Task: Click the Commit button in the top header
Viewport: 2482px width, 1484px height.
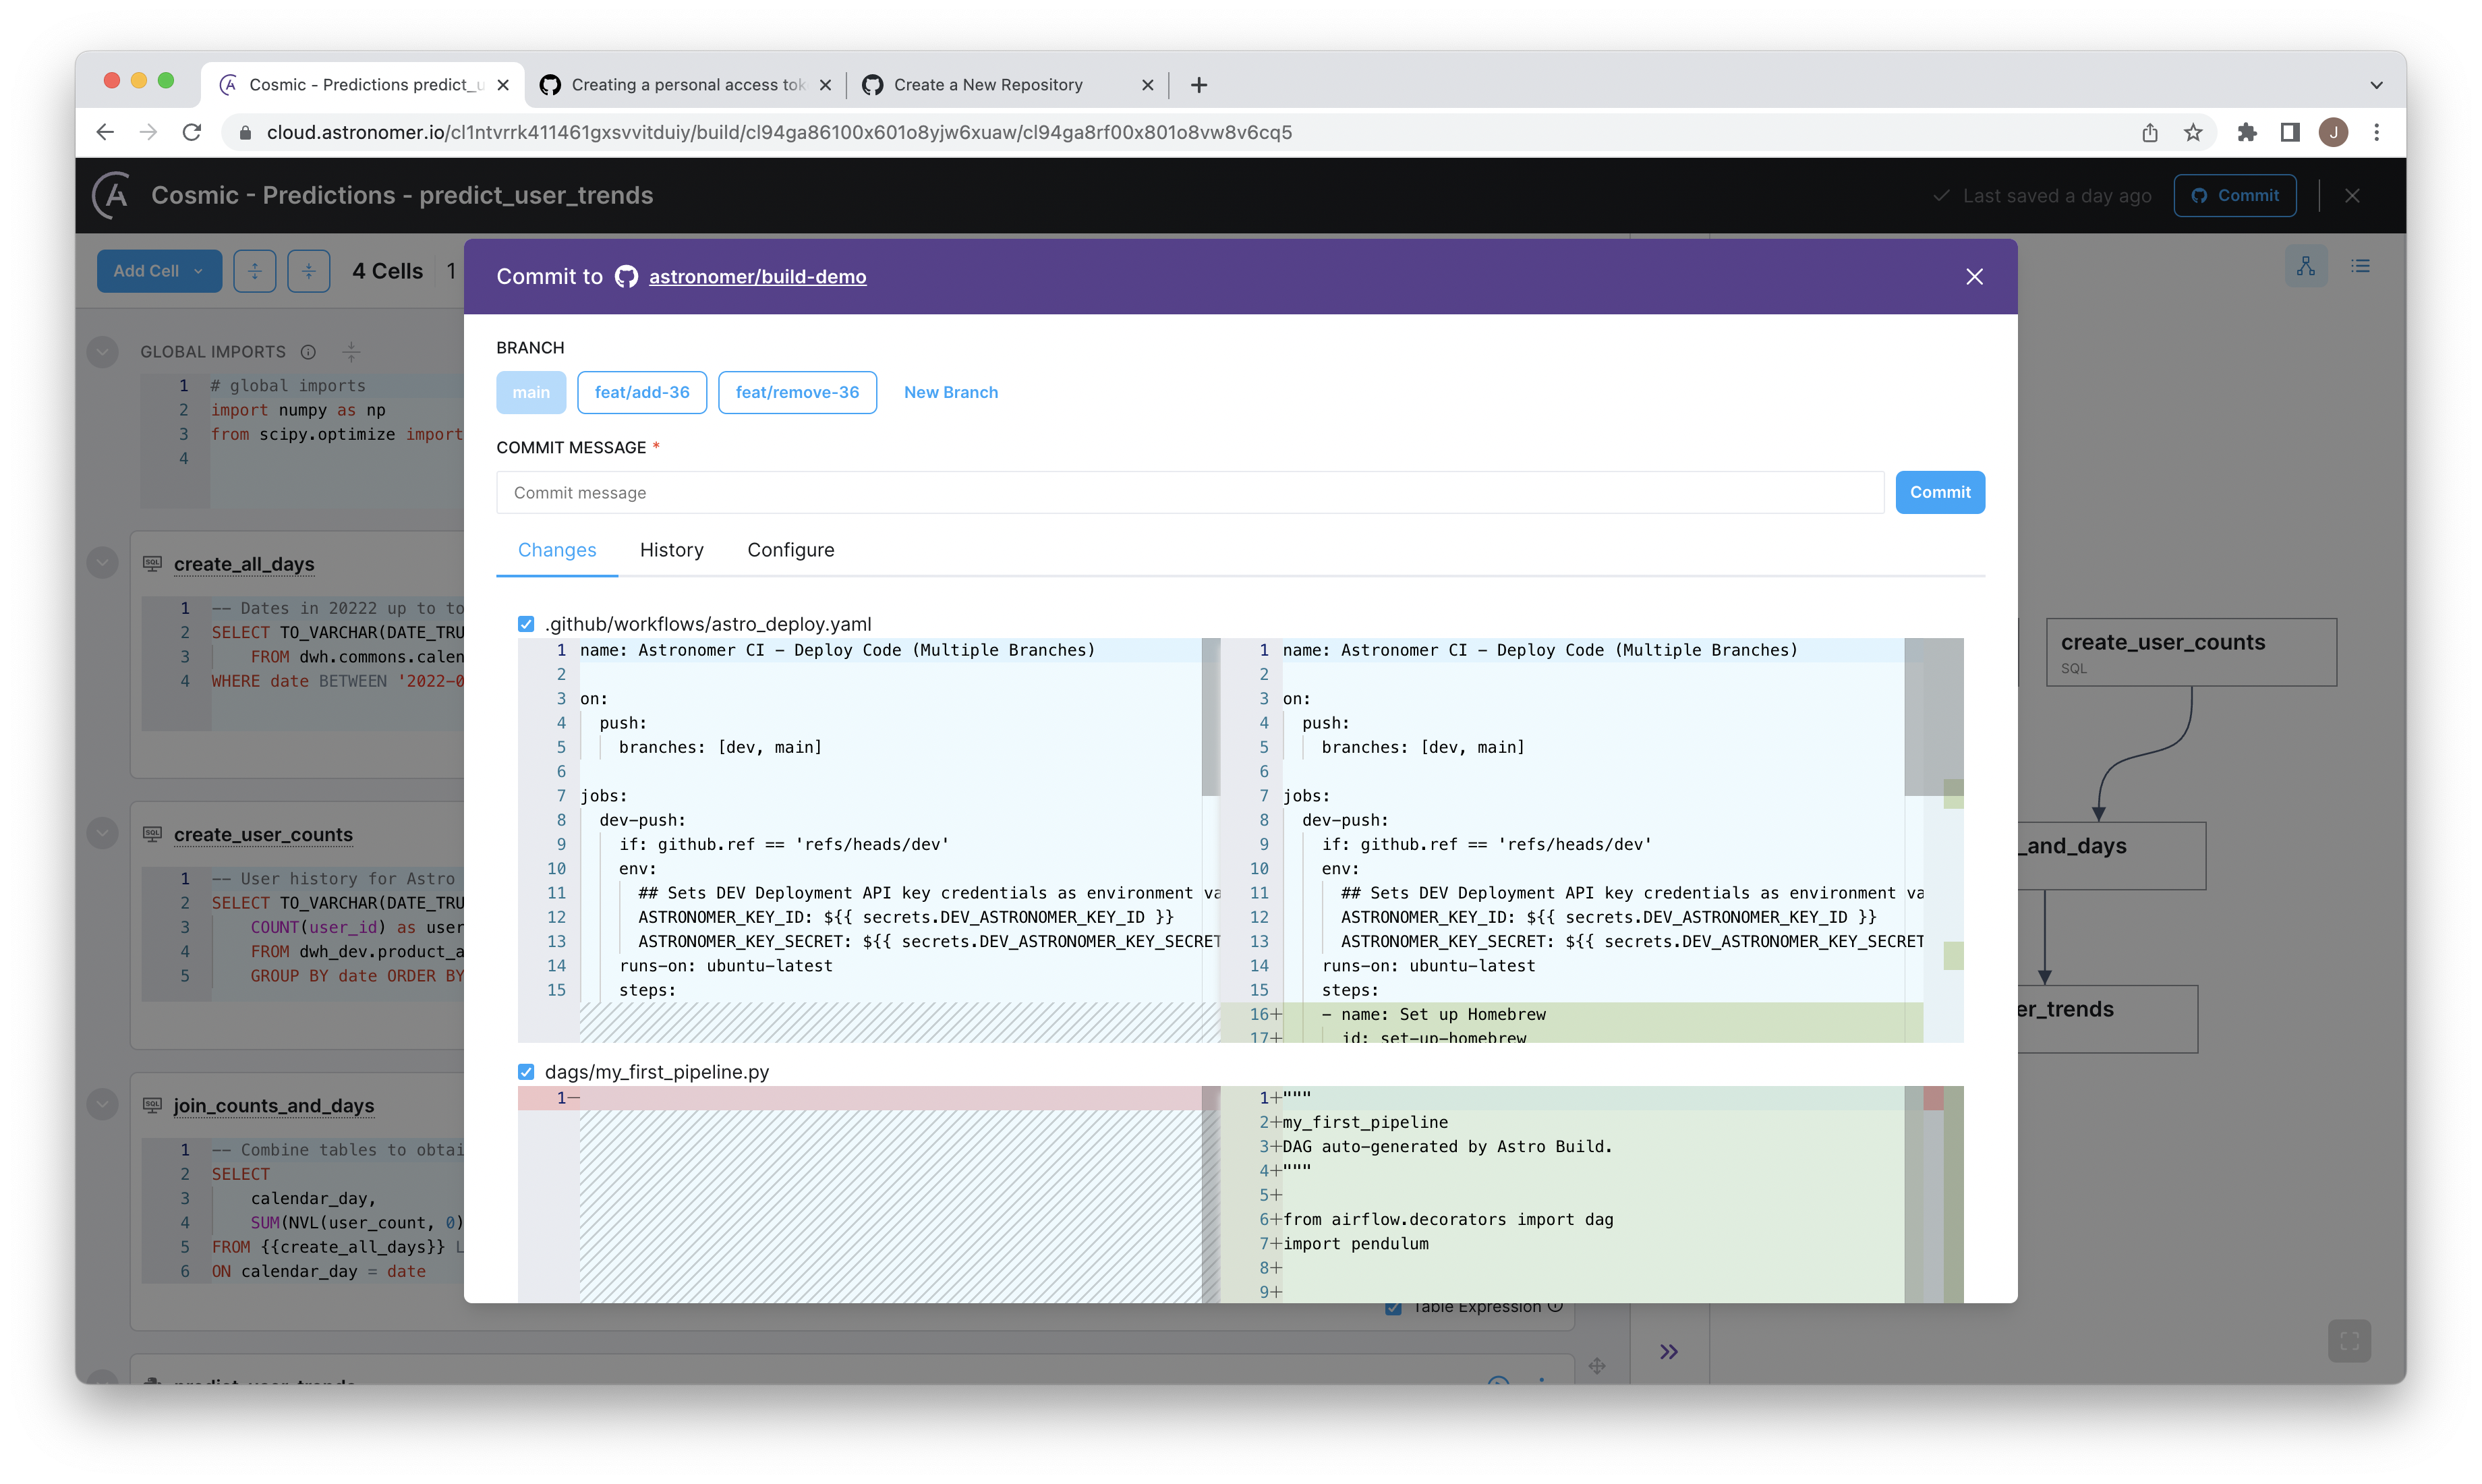Action: (2234, 195)
